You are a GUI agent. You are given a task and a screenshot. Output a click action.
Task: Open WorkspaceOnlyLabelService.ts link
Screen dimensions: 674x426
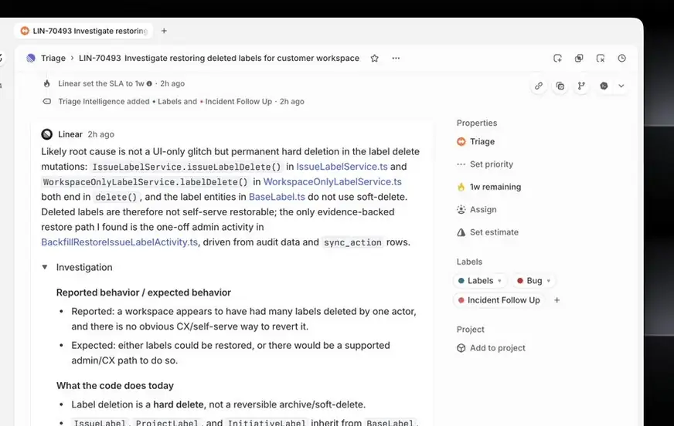[332, 181]
